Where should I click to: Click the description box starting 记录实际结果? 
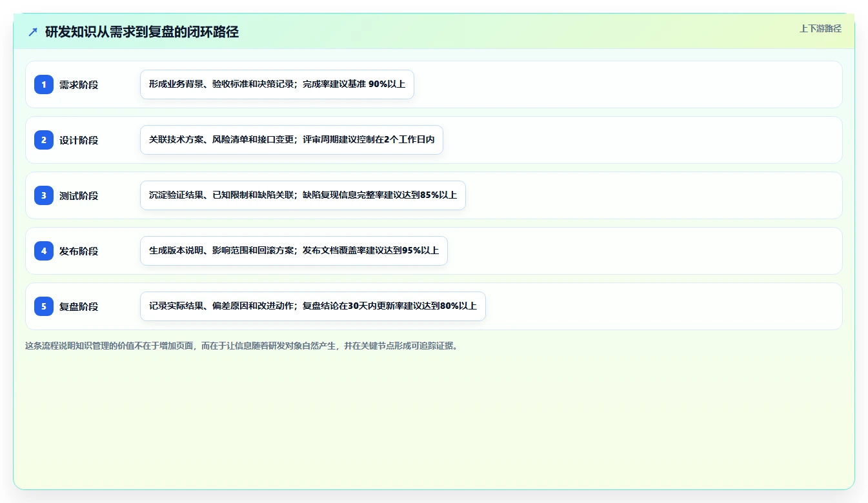(313, 306)
